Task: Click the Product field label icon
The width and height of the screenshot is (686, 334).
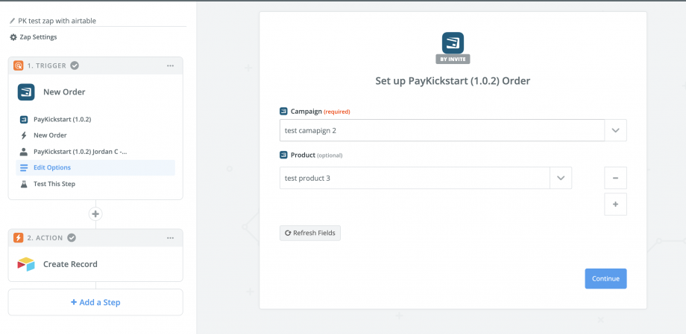Action: [283, 155]
